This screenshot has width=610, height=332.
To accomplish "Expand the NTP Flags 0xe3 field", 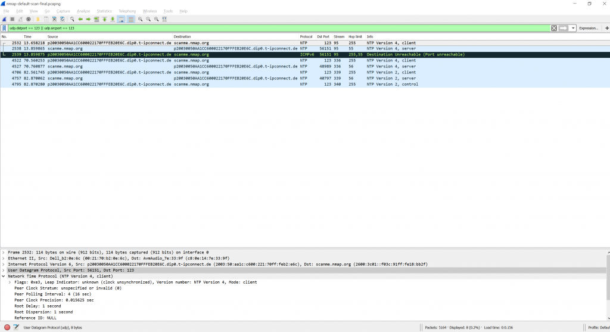I will (10, 282).
